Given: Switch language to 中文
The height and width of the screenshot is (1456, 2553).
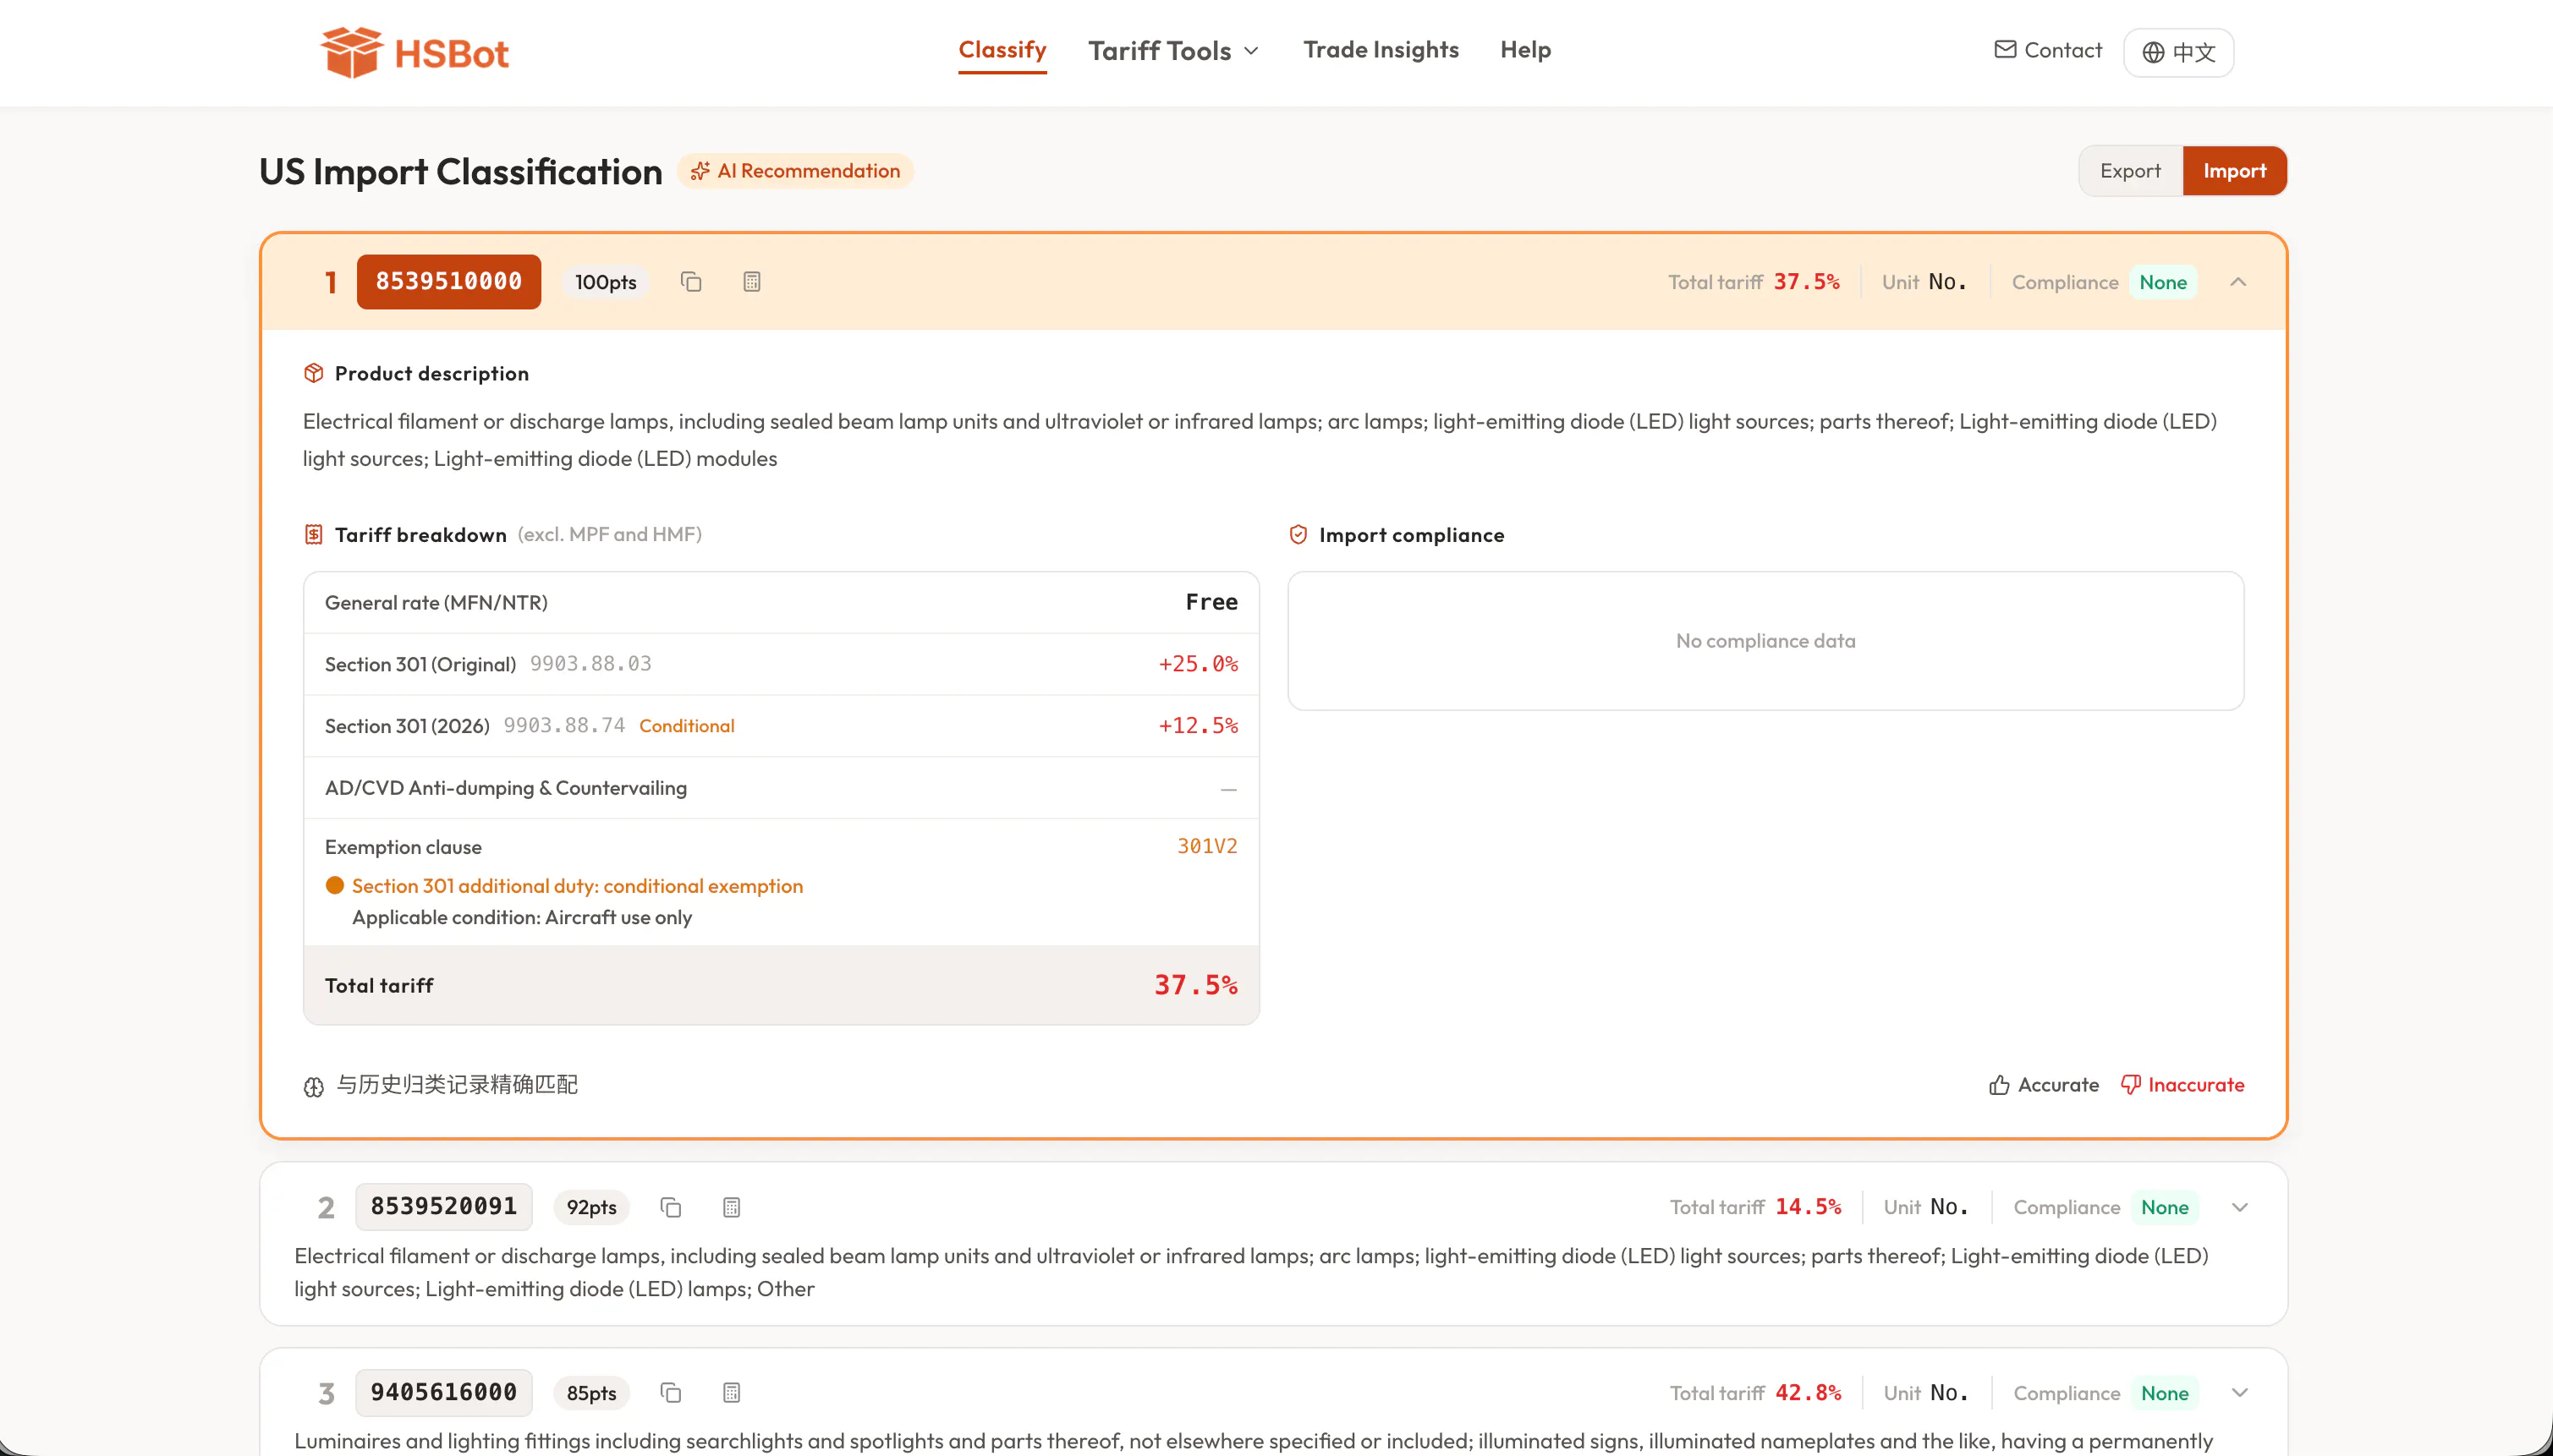Looking at the screenshot, I should coord(2179,52).
